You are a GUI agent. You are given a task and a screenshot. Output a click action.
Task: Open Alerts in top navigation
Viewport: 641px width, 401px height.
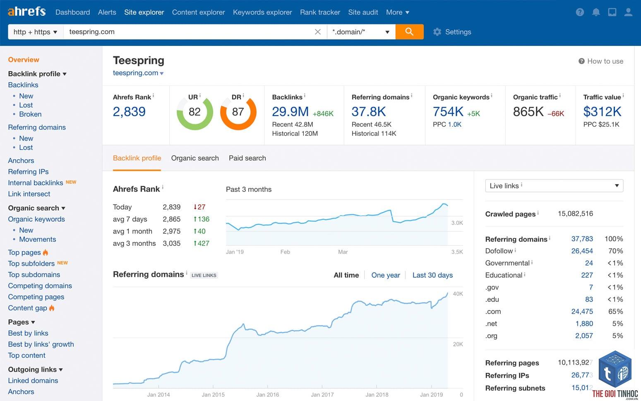click(107, 12)
